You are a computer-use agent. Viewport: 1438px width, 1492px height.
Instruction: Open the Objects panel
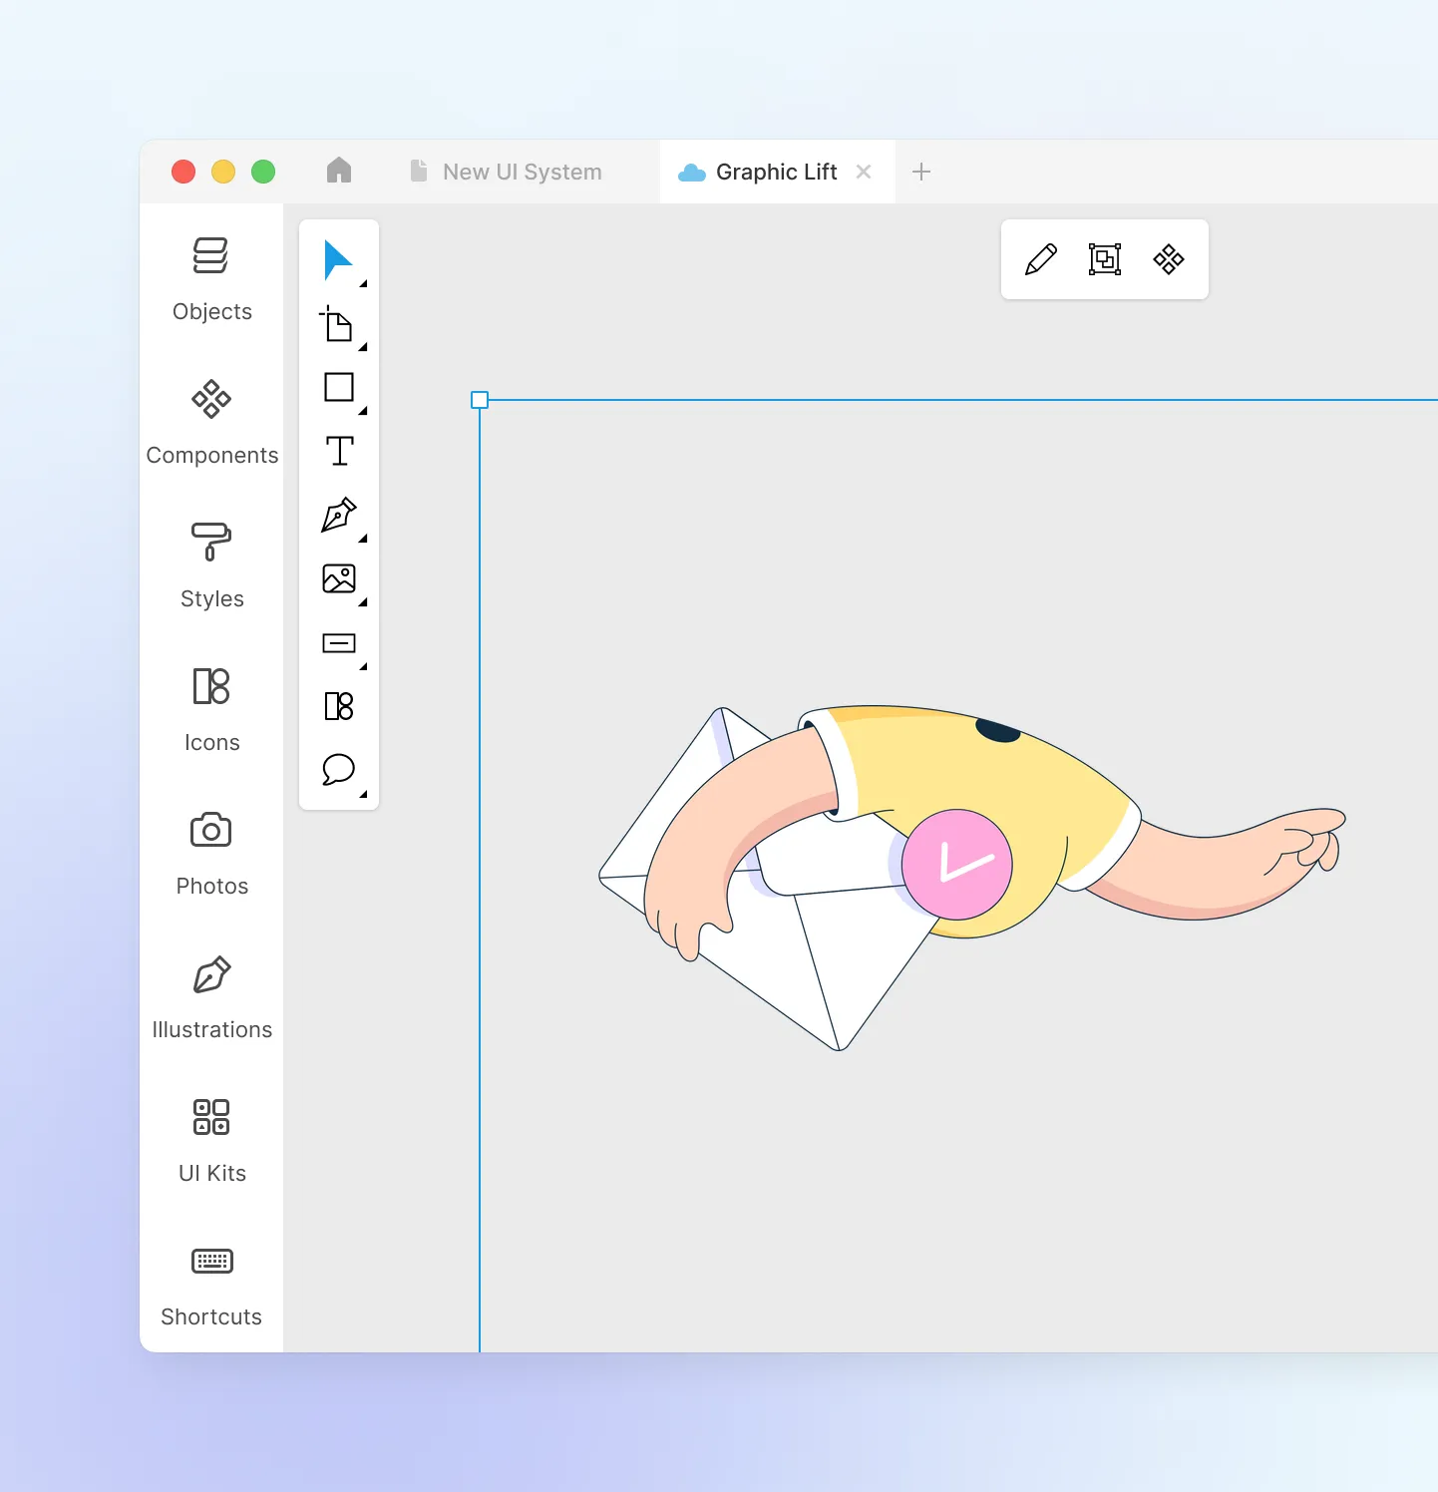point(211,279)
